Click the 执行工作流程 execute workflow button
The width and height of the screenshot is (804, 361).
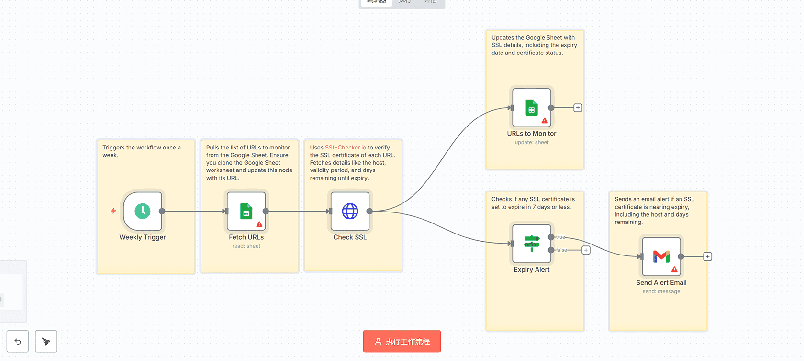coord(402,341)
